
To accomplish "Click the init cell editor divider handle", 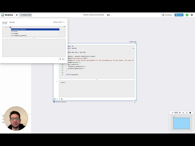I will point(34,38).
